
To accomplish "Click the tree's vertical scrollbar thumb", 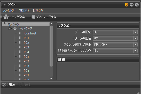I will click(x=51, y=46).
